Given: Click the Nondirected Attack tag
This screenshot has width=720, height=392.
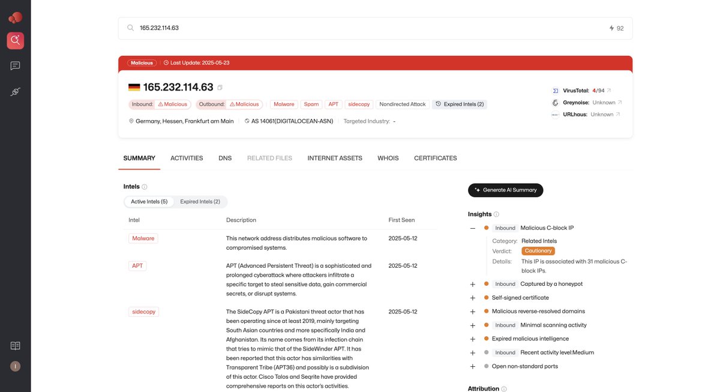Looking at the screenshot, I should tap(403, 104).
